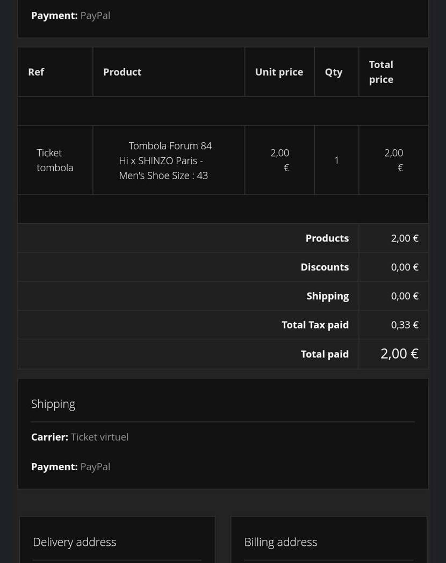Click the Discounts amount 0,00 €

[405, 267]
